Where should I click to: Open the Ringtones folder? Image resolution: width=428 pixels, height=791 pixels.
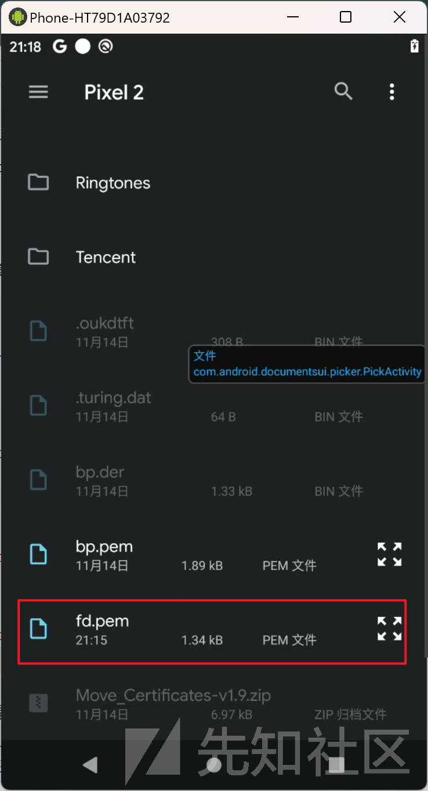[x=214, y=183]
